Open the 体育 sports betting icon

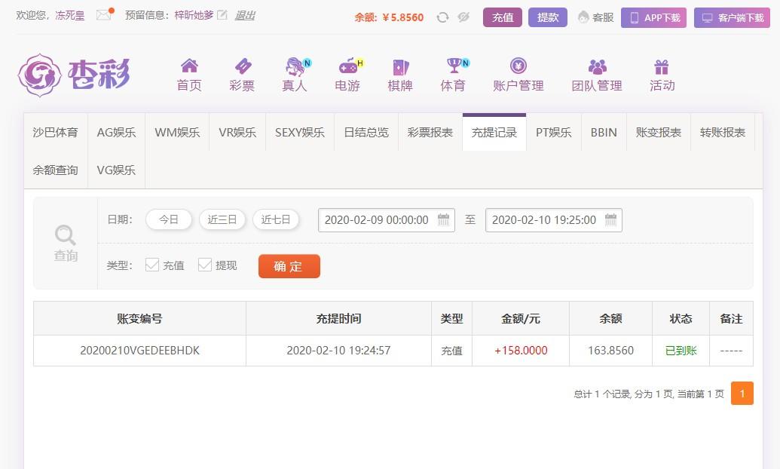(452, 66)
